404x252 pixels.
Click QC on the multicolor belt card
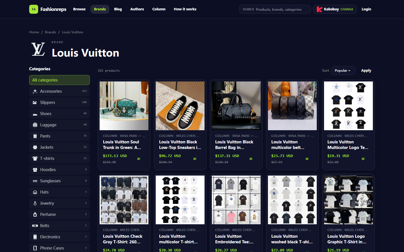(x=307, y=159)
